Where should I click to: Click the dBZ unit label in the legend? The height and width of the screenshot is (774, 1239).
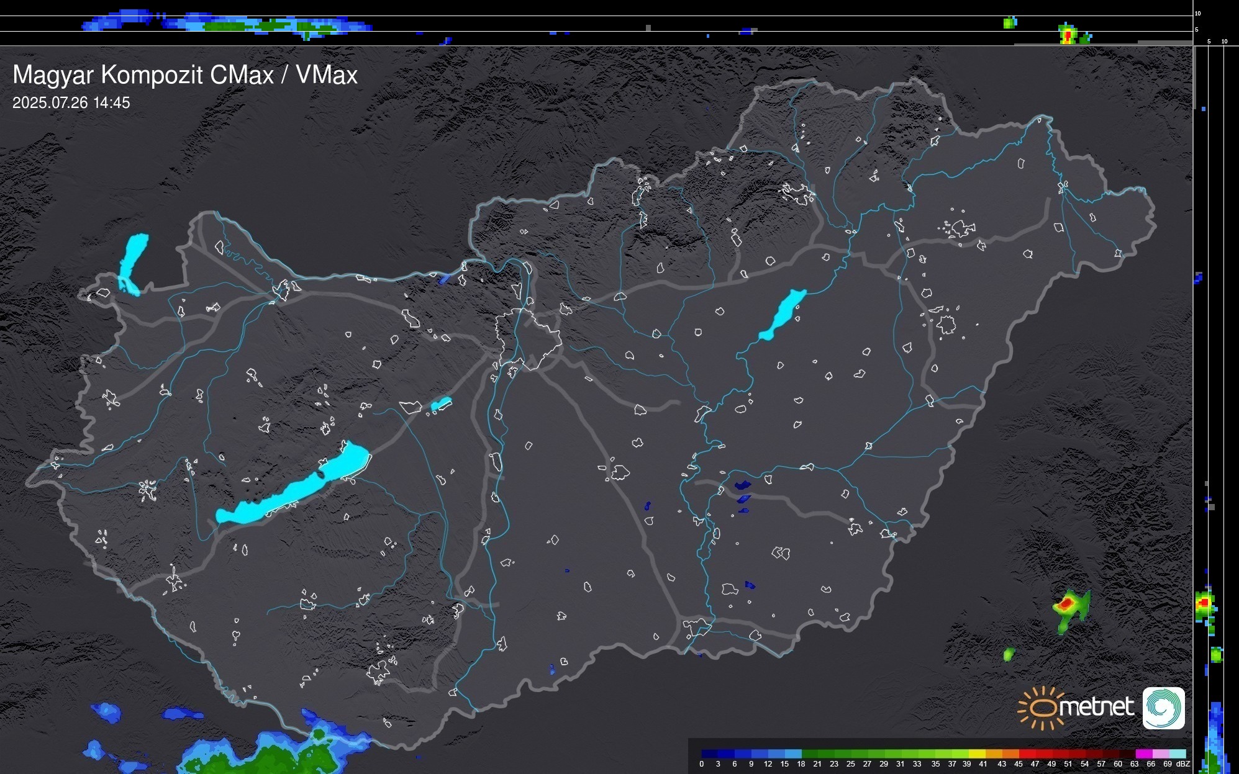1183,764
